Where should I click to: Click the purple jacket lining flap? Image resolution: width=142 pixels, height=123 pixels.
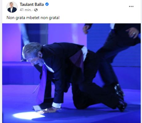click(x=77, y=59)
